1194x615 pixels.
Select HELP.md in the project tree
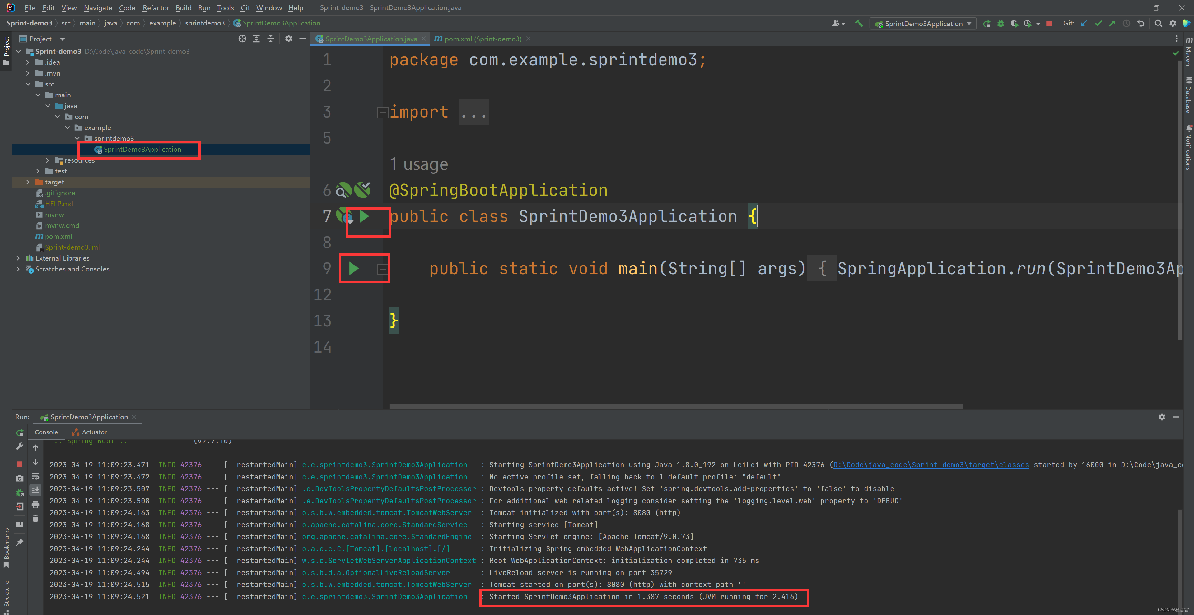coord(59,204)
